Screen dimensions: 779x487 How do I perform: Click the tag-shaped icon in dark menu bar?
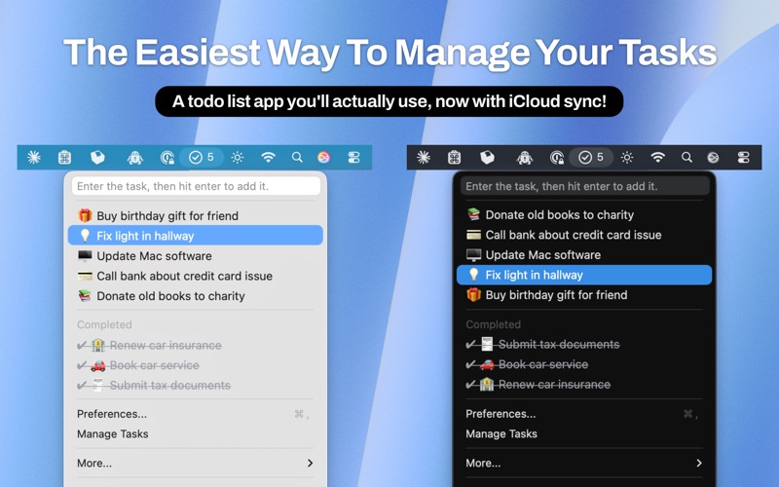pos(487,158)
